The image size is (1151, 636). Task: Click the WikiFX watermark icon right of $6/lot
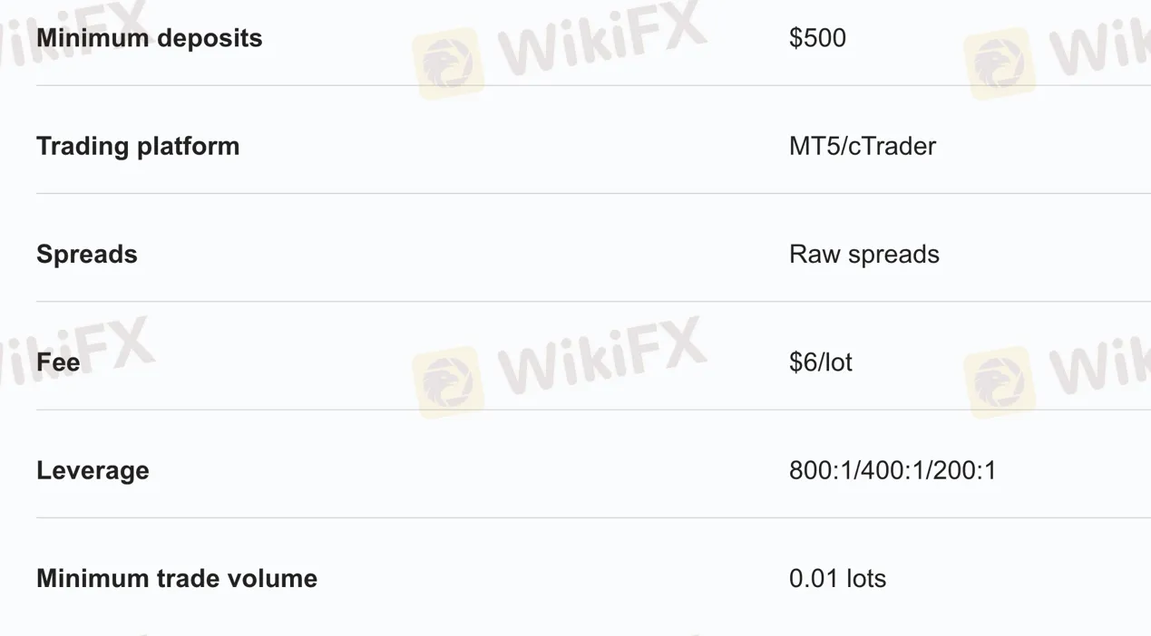(x=1000, y=381)
